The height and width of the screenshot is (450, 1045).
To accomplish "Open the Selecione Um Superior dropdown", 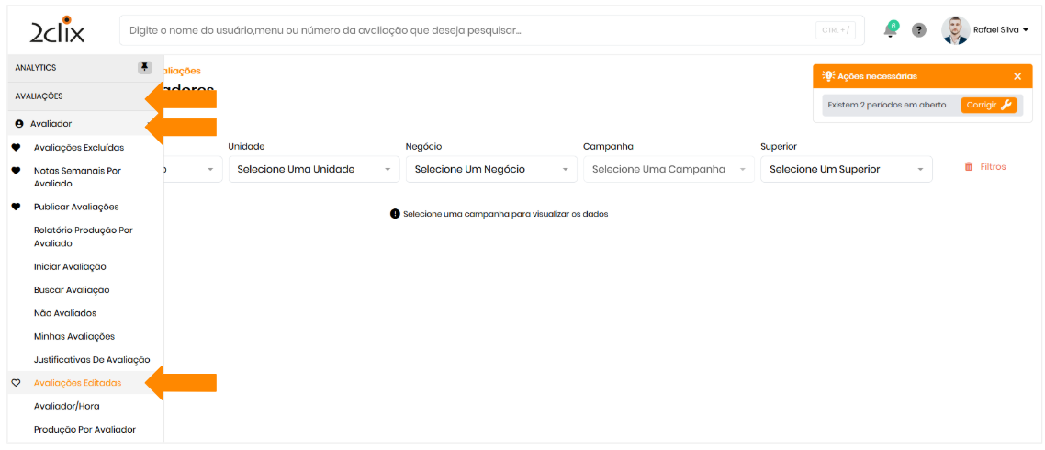I will point(846,169).
